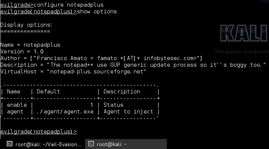Click the 'Name = notepadplus' line
269x149 pixels.
30,45
